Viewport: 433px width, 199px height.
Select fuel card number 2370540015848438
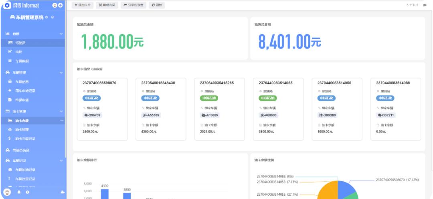click(x=158, y=83)
